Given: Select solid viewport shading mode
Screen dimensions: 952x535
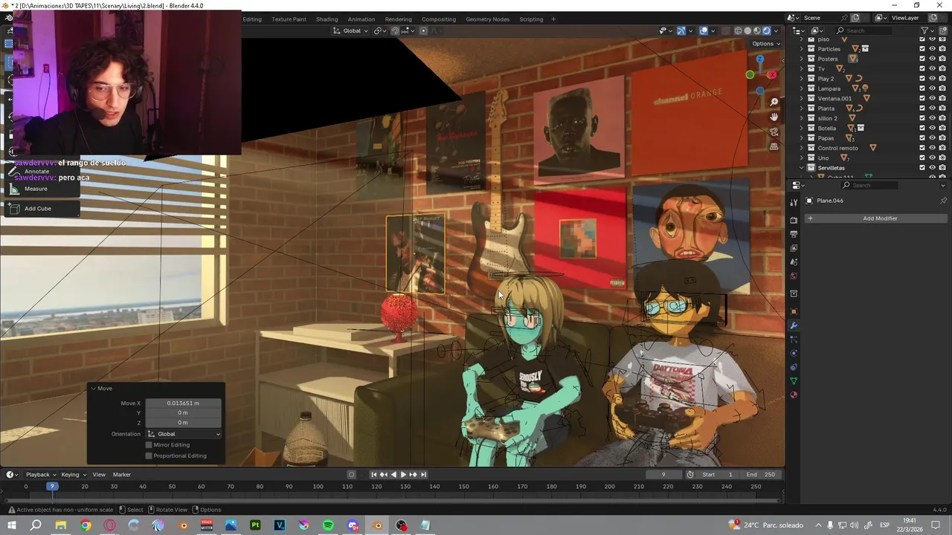Looking at the screenshot, I should click(747, 30).
